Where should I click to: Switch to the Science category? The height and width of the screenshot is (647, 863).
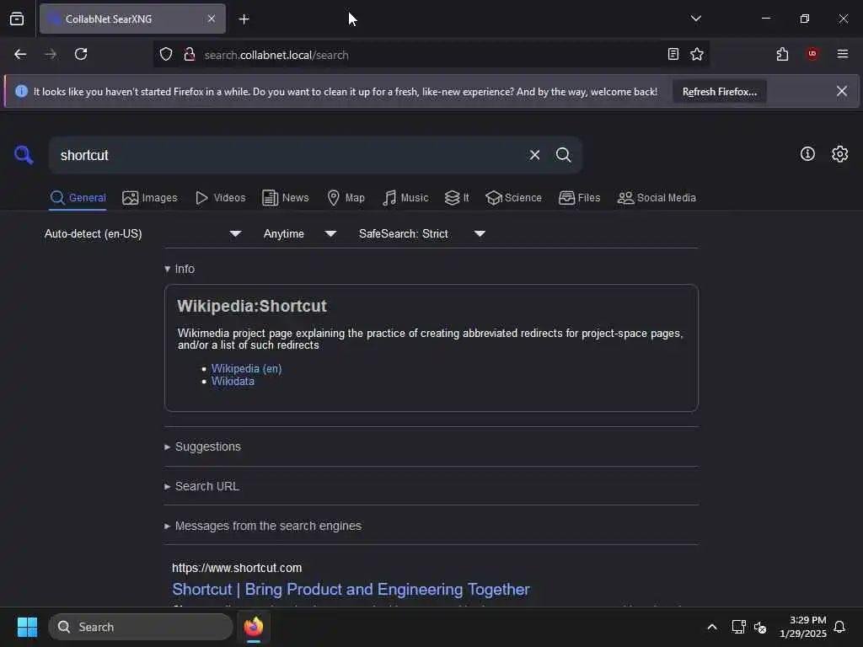coord(513,198)
